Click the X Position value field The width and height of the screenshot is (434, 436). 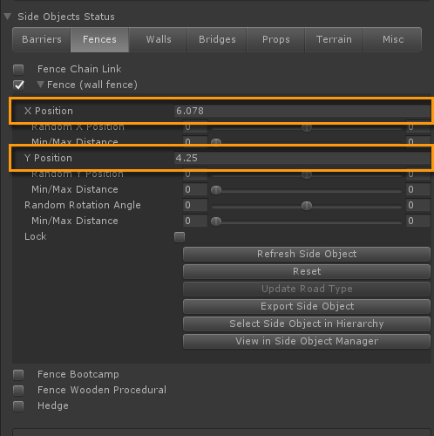[x=302, y=111]
